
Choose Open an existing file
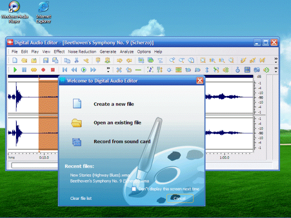[117, 123]
